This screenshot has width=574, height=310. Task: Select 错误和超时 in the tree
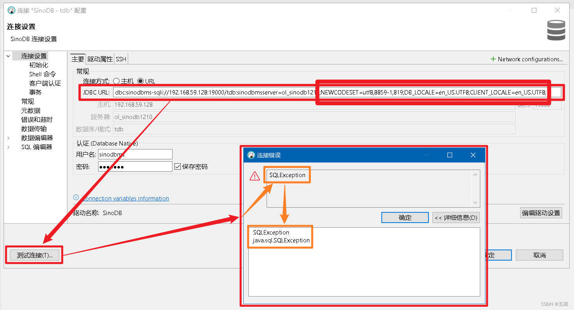pyautogui.click(x=37, y=119)
